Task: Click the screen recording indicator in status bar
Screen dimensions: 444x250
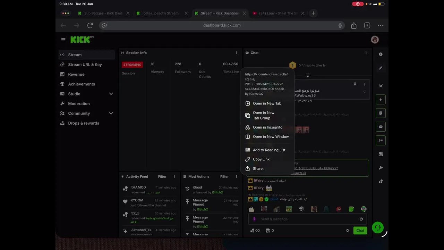Action: tap(358, 4)
